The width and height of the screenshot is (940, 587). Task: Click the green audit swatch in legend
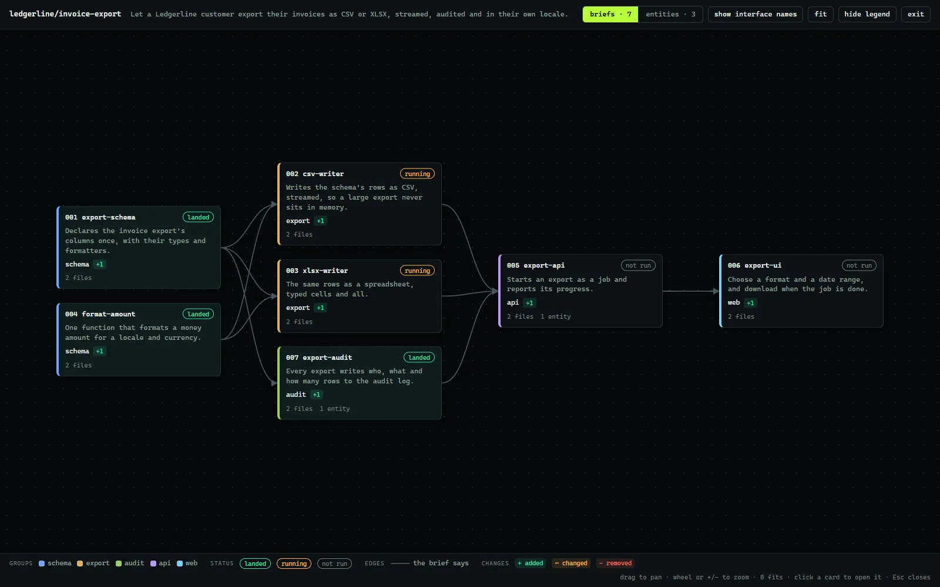click(x=119, y=564)
